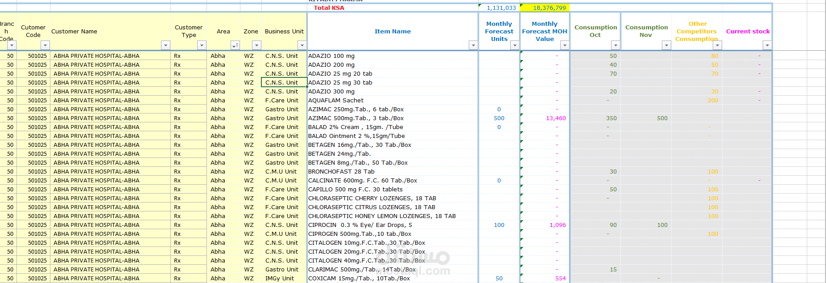This screenshot has width=826, height=283.
Task: Open the Consumption Oct filter dropdown
Action: 615,45
